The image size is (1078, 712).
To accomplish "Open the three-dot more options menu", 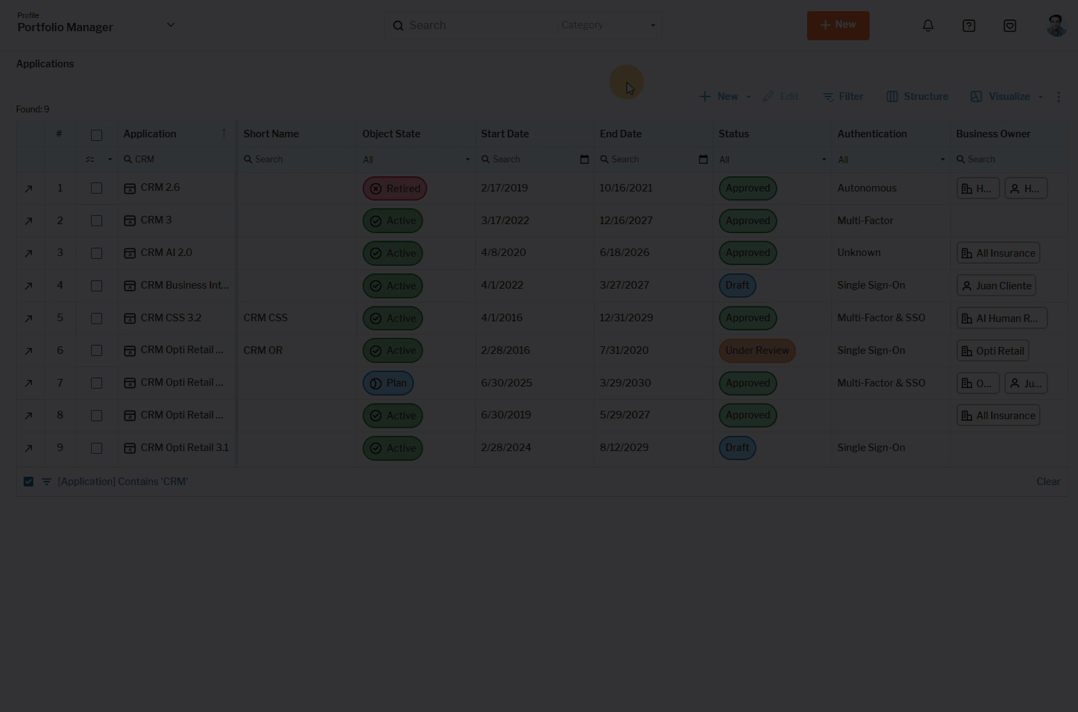I will point(1059,97).
